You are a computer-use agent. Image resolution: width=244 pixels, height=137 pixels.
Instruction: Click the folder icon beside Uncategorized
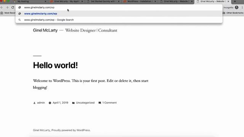pos(73,103)
